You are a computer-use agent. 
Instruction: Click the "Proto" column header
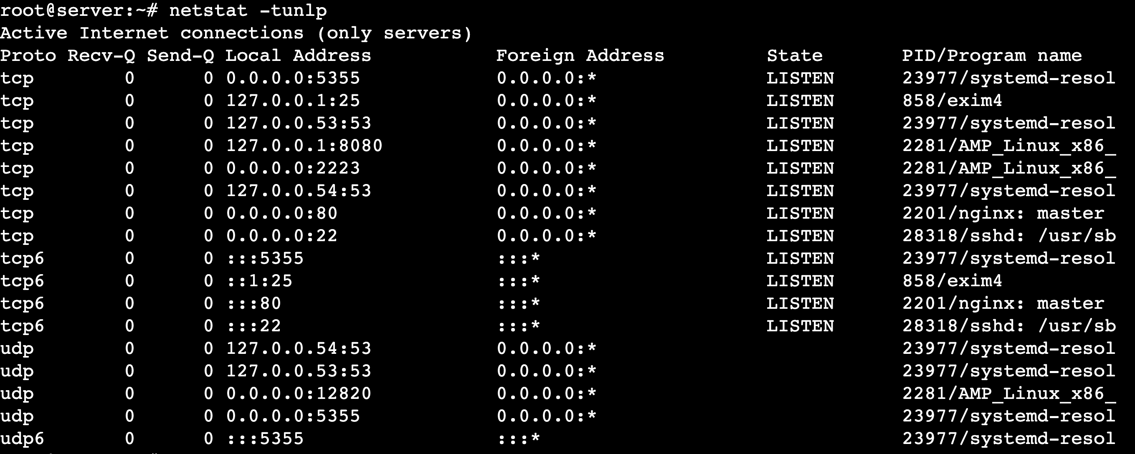28,56
